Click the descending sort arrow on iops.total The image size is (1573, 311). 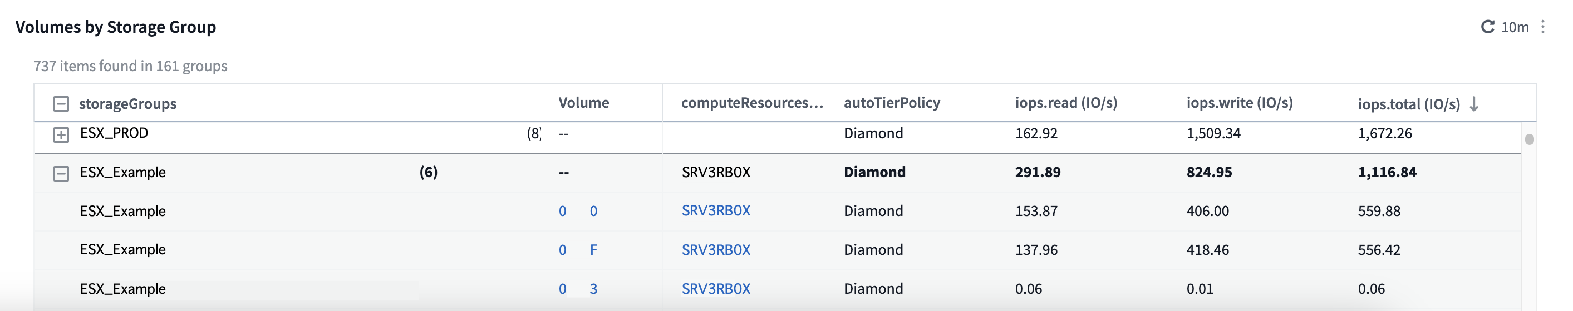coord(1474,104)
